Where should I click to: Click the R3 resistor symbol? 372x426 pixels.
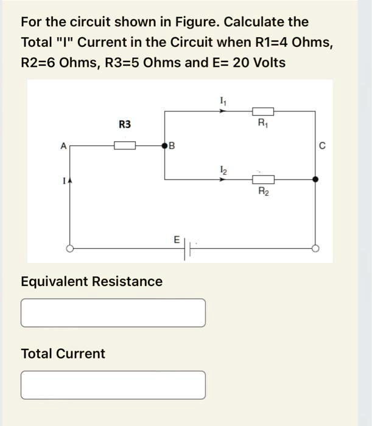coord(125,145)
